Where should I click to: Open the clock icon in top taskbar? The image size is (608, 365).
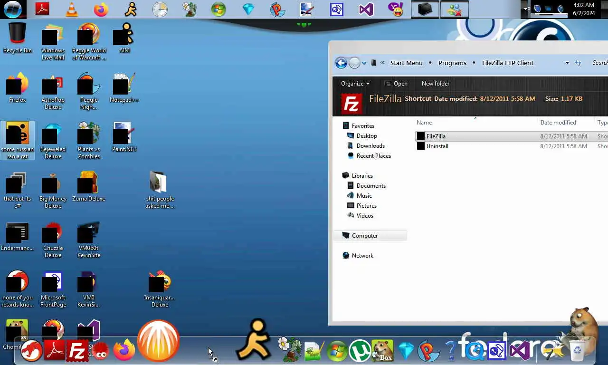(x=160, y=10)
